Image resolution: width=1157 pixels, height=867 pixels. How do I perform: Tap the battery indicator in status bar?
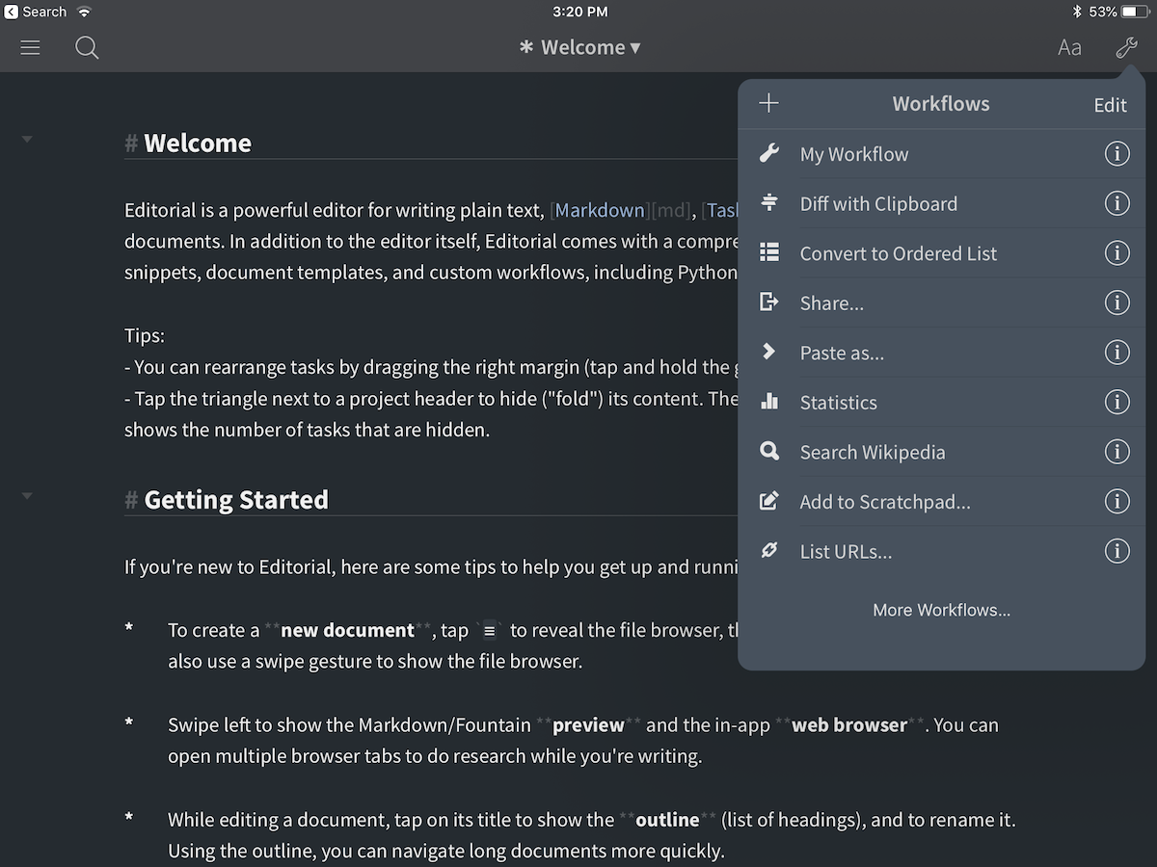click(x=1136, y=12)
